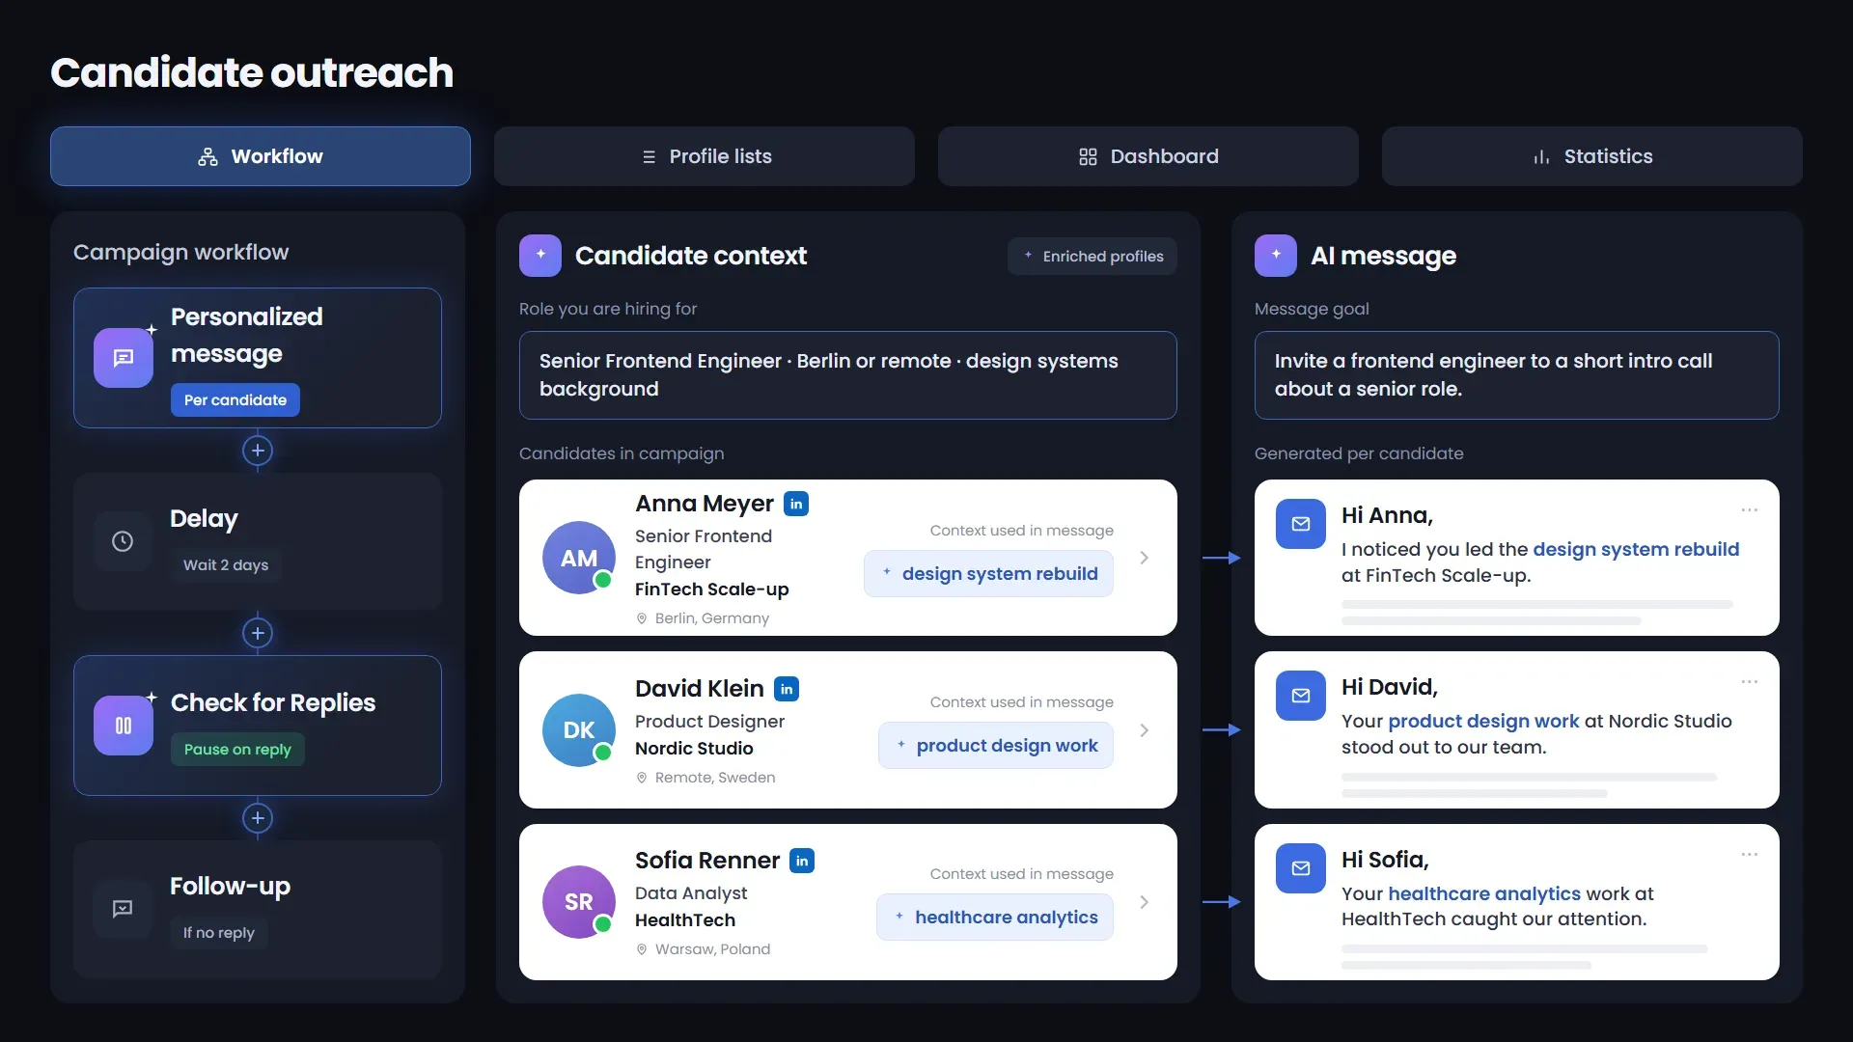This screenshot has width=1853, height=1042.
Task: Expand David Klein's card chevron
Action: pyautogui.click(x=1144, y=730)
